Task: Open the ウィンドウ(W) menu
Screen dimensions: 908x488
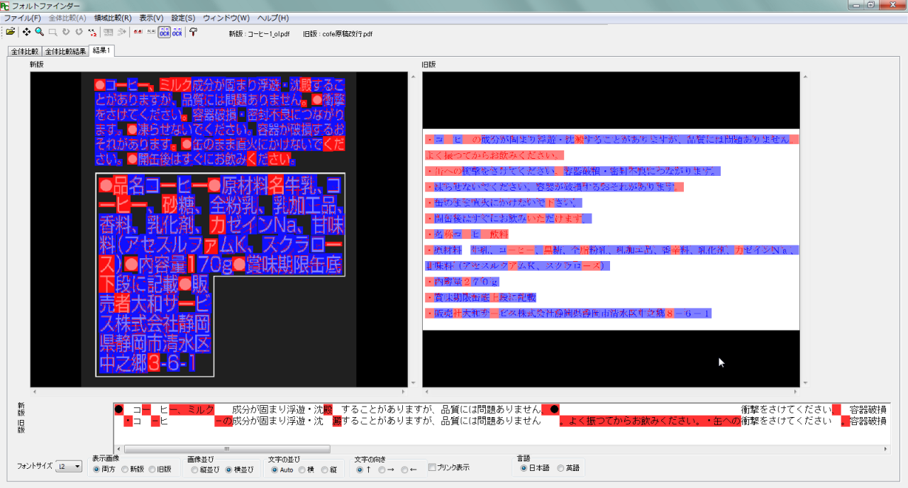Action: 226,18
